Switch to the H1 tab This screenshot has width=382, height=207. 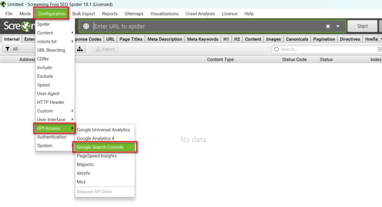[226, 39]
